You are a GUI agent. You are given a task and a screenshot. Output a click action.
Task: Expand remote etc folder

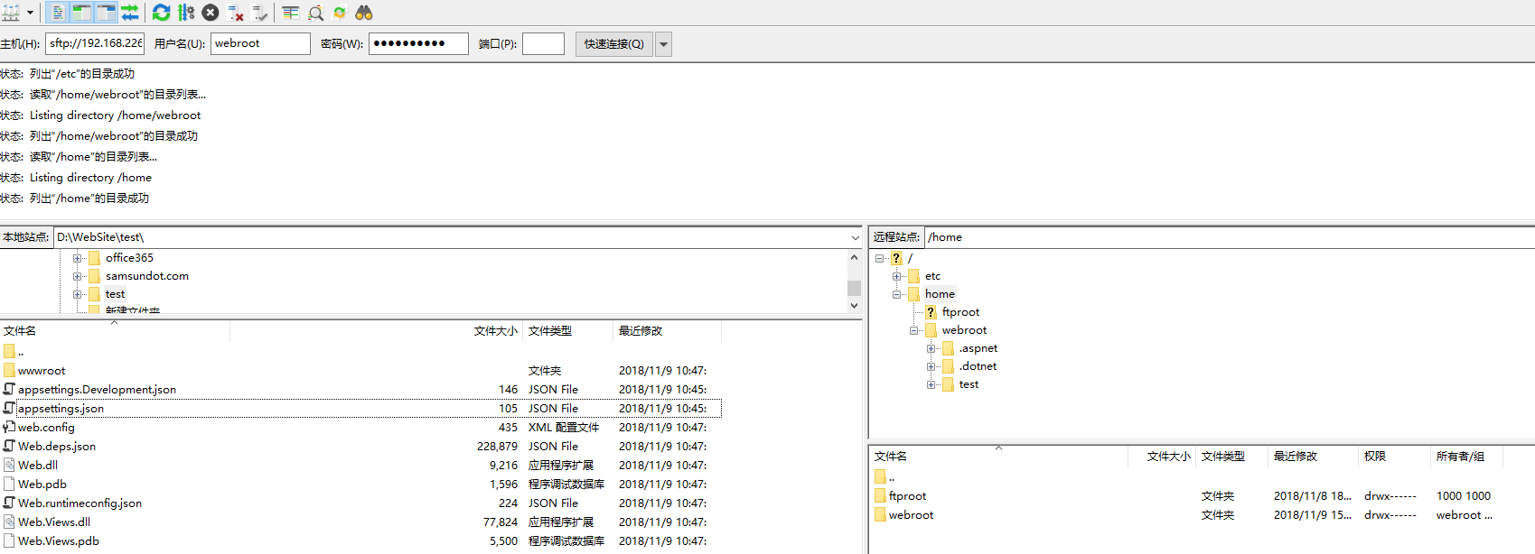click(896, 276)
